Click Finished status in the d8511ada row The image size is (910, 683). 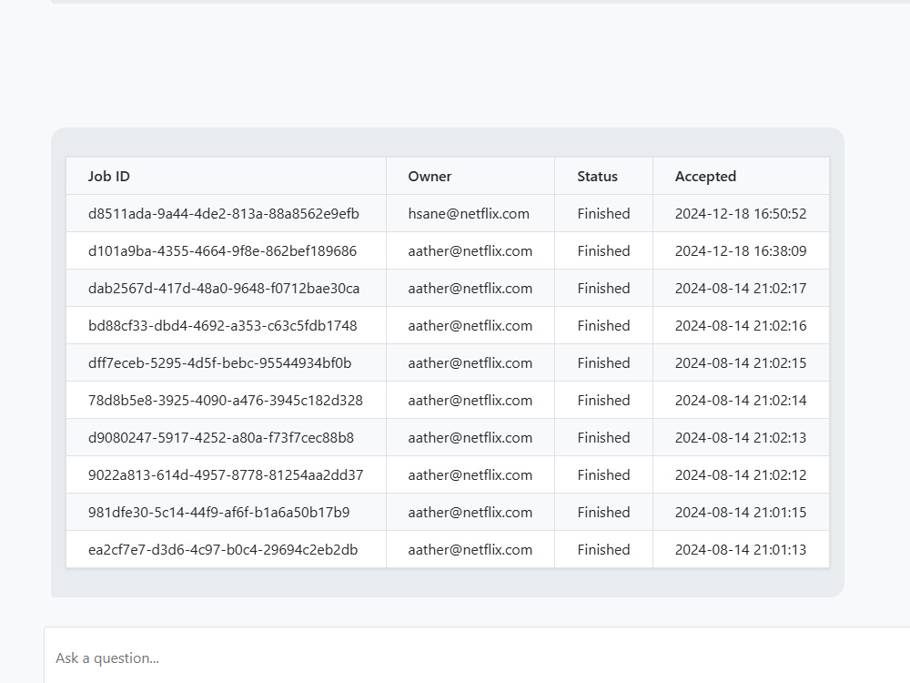603,214
